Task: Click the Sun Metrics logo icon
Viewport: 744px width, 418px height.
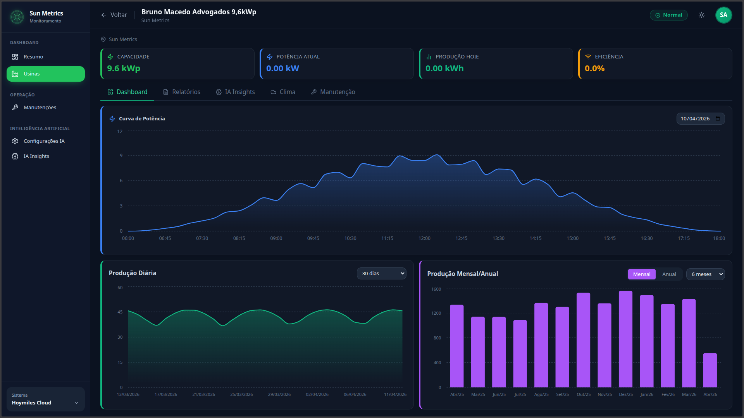Action: (x=17, y=17)
